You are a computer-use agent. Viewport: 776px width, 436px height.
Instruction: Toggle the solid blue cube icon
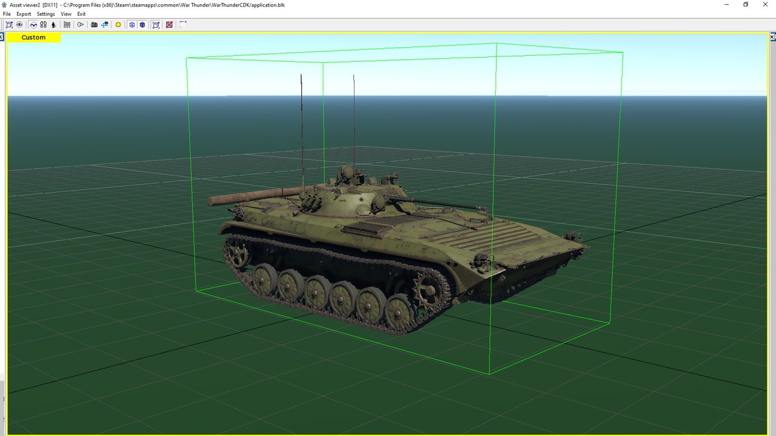pyautogui.click(x=142, y=25)
